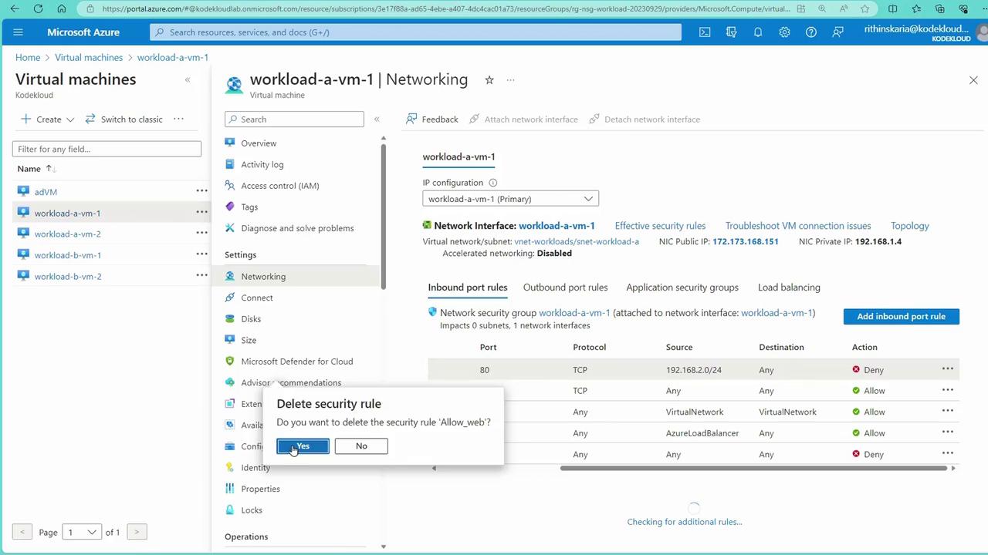Switch to the Application security groups tab
The height and width of the screenshot is (555, 988).
click(682, 288)
